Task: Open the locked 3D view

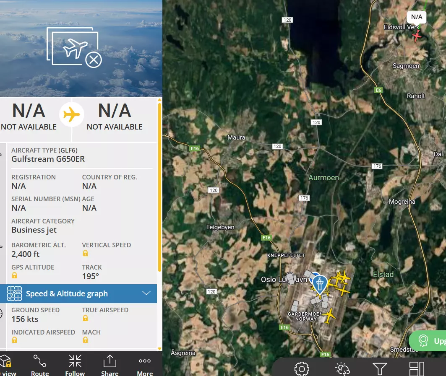Action: tap(7, 365)
